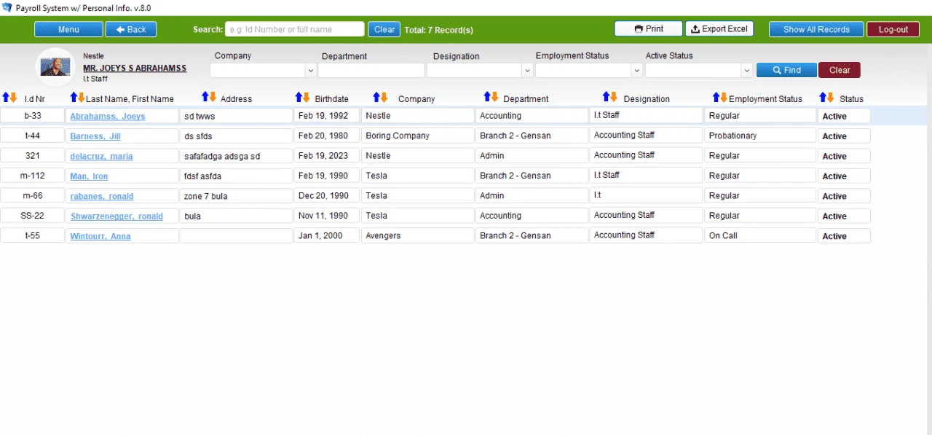Sort Department column ascending
932x435 pixels.
487,97
